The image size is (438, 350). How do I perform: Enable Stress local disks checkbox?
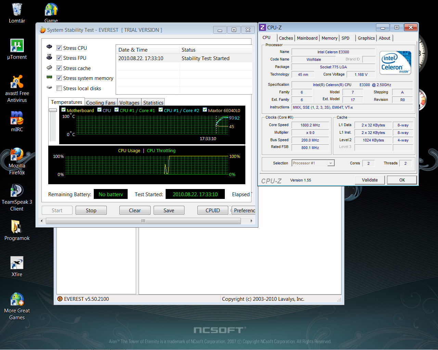pyautogui.click(x=59, y=88)
